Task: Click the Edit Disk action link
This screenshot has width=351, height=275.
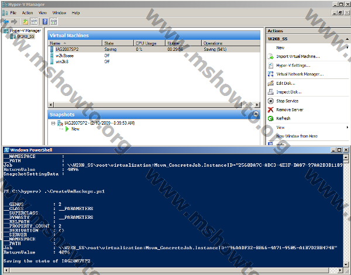Action: [285, 83]
